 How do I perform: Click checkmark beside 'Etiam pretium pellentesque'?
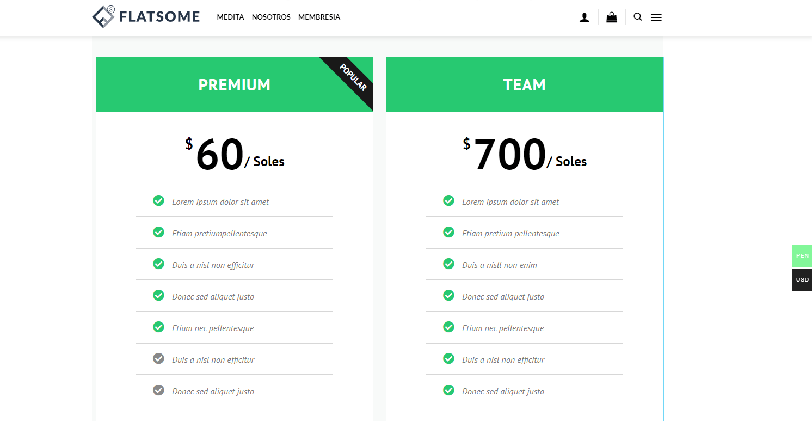click(448, 232)
